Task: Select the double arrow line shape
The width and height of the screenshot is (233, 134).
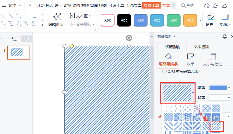Action: pyautogui.click(x=18, y=16)
